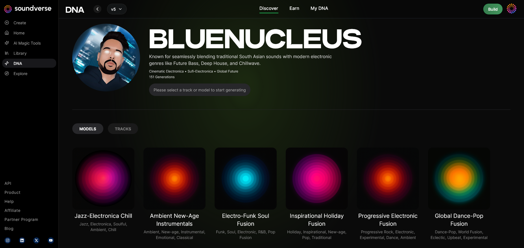
Task: Switch to the Discover tab
Action: (269, 8)
